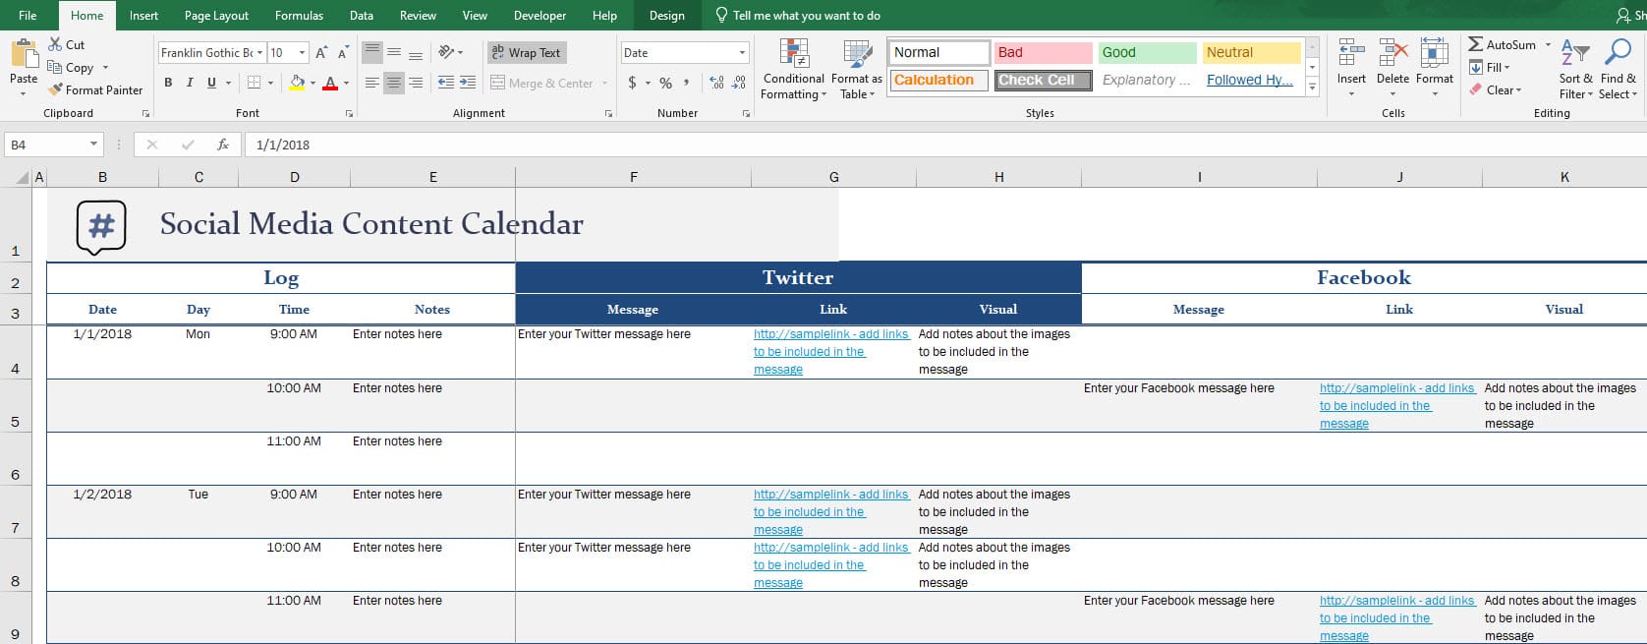Viewport: 1647px width, 644px height.
Task: Open the Clear dropdown
Action: [x=1495, y=89]
